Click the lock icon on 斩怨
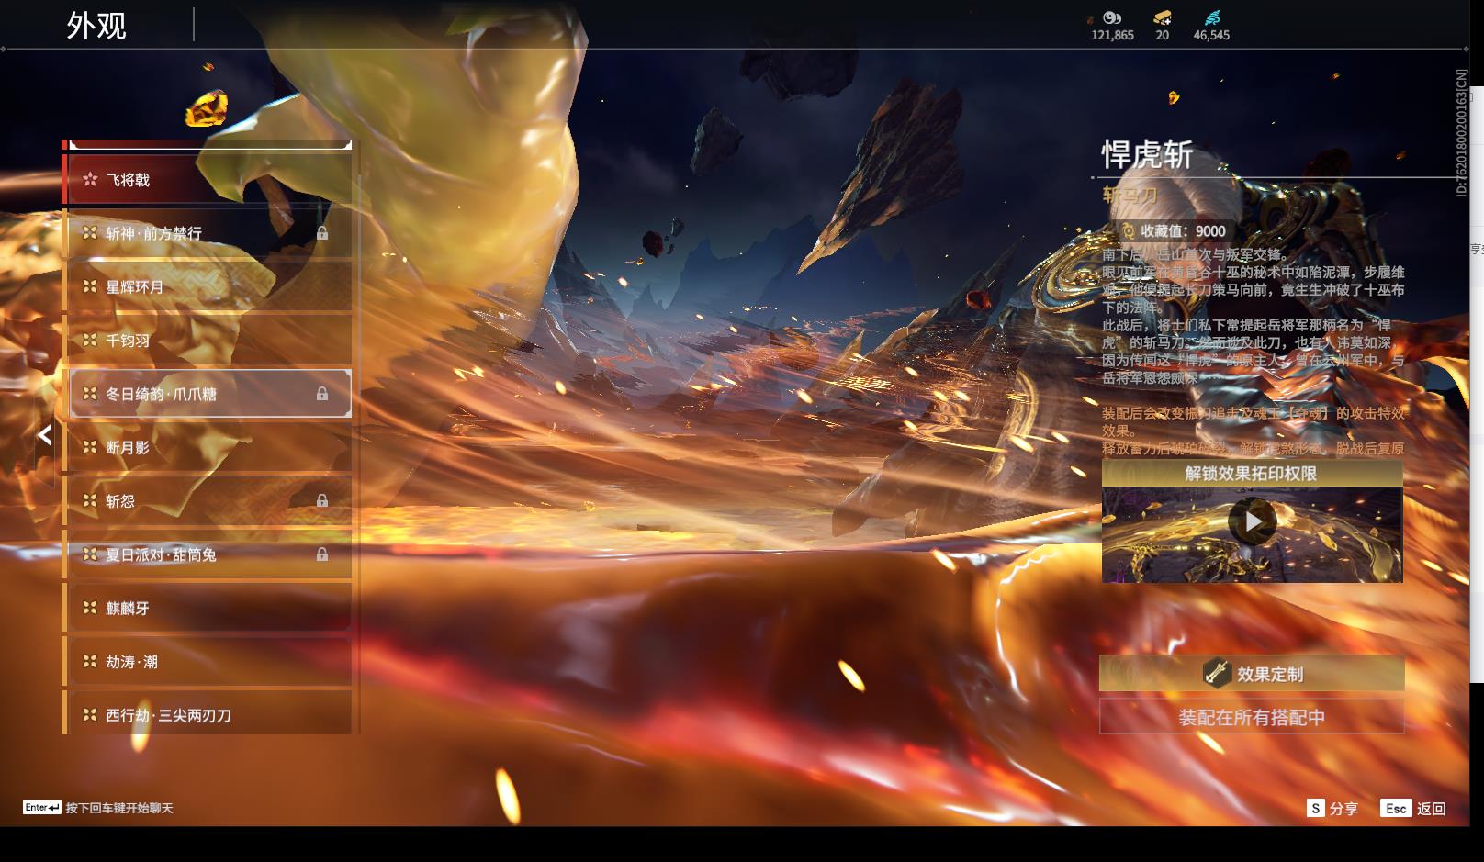The image size is (1484, 862). (x=322, y=501)
